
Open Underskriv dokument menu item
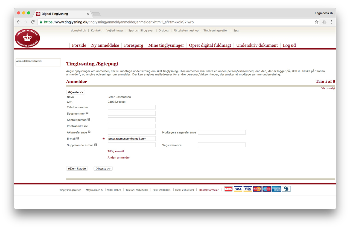(x=257, y=45)
